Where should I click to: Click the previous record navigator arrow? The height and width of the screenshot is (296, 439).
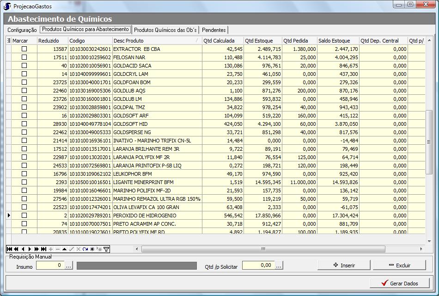[x=23, y=249]
